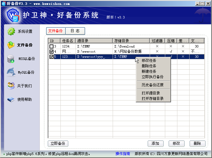Open the Help book icon

point(11,99)
